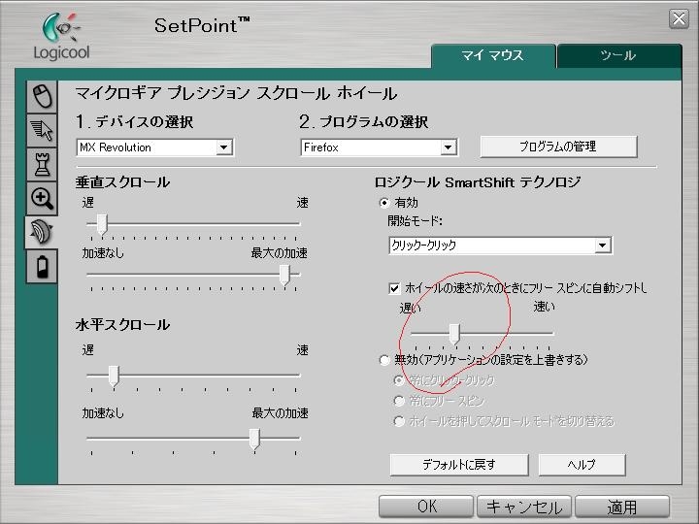Click the プログラムの管理 button
699x524 pixels.
tap(558, 147)
